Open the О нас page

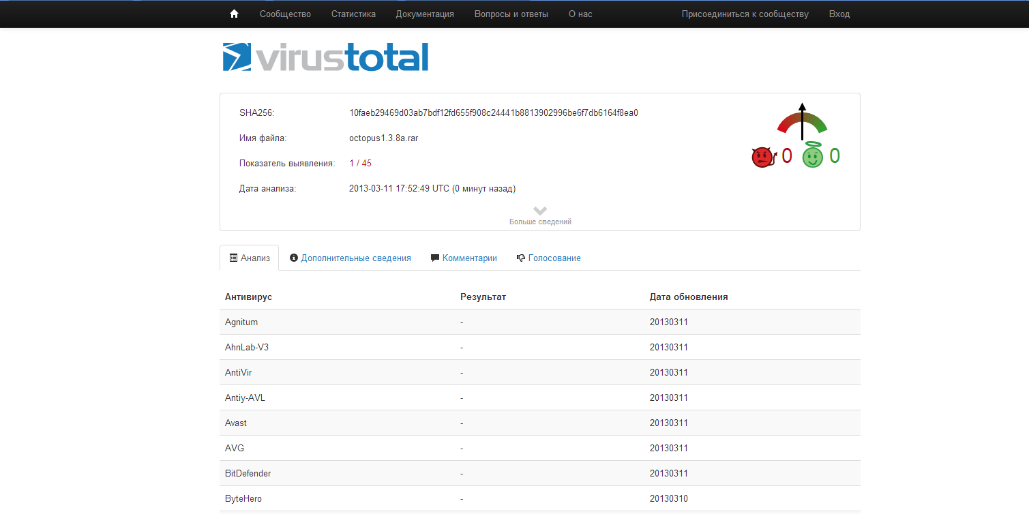580,14
